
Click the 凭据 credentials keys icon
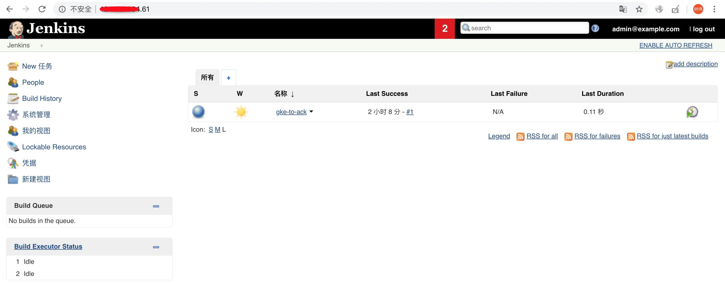tap(13, 163)
